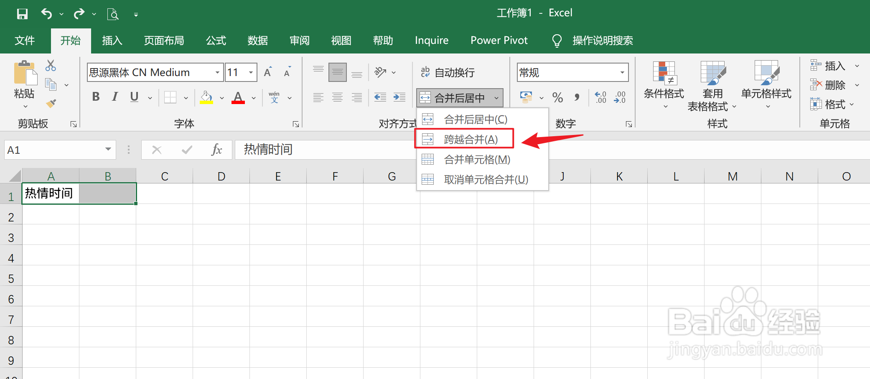Expand the 常规 number format dropdown

point(622,72)
